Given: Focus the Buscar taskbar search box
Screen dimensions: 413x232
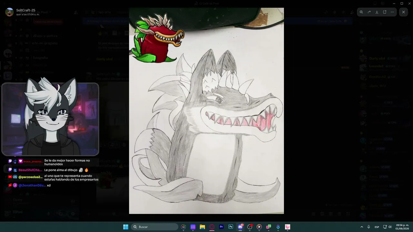Looking at the screenshot, I should 155,227.
